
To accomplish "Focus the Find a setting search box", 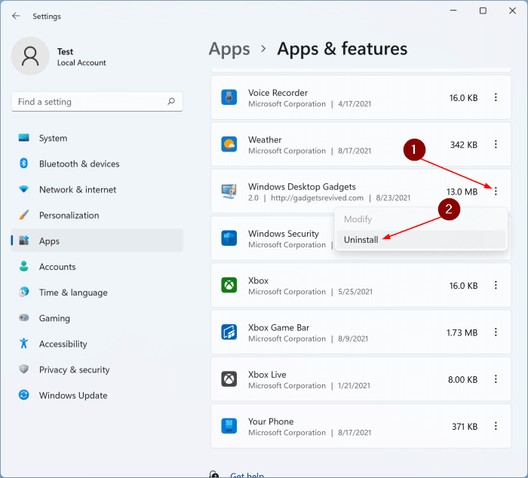I will click(x=97, y=101).
